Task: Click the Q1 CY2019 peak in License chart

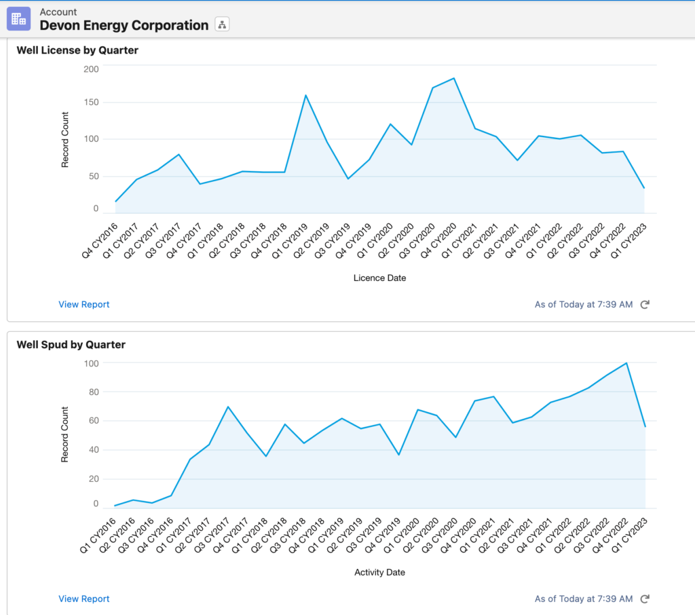Action: pyautogui.click(x=306, y=95)
